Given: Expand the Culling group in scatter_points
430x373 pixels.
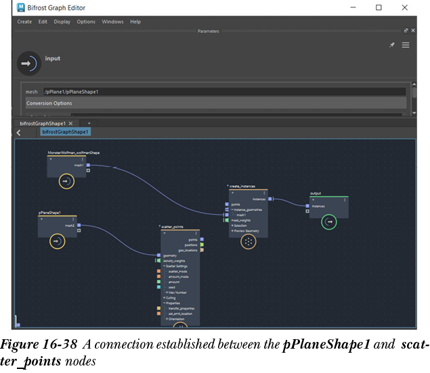Looking at the screenshot, I should click(165, 297).
